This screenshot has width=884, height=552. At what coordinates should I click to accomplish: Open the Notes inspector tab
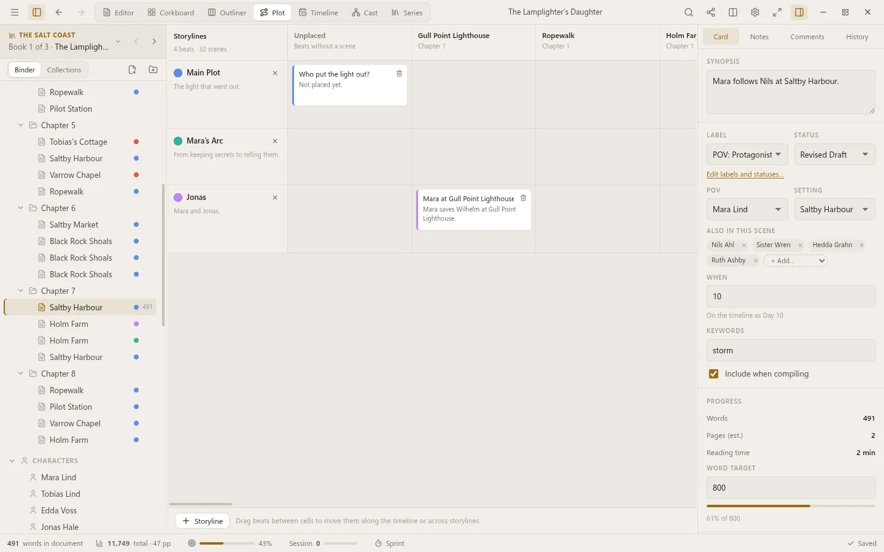click(759, 37)
